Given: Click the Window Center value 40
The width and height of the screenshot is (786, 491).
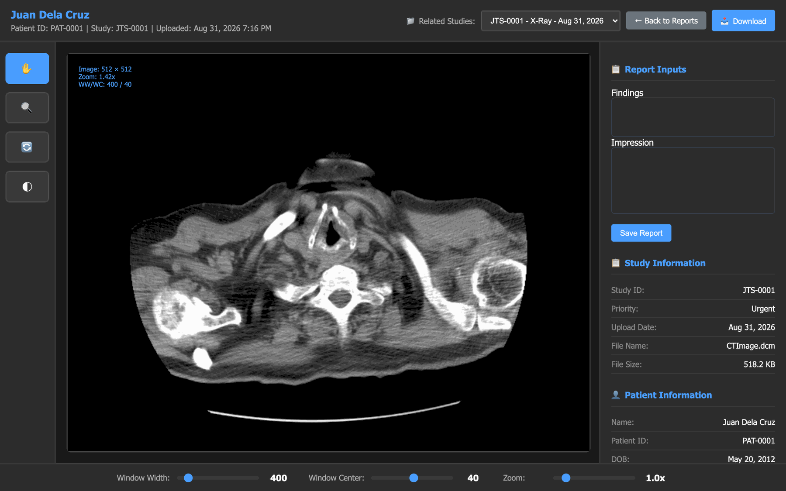Looking at the screenshot, I should pyautogui.click(x=473, y=478).
